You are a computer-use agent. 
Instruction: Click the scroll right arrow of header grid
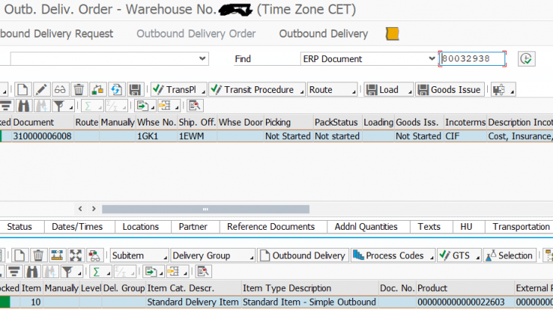[x=94, y=209]
